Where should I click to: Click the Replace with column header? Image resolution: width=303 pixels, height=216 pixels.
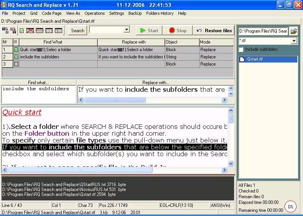[131, 42]
